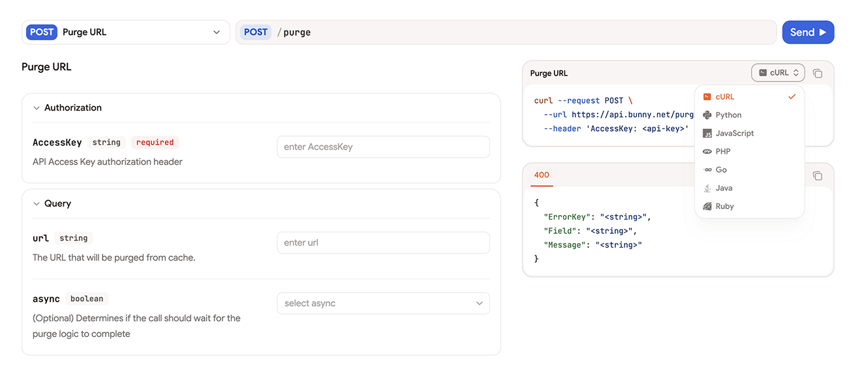Click the Java language icon
Screen dimensions: 856x376
[707, 188]
